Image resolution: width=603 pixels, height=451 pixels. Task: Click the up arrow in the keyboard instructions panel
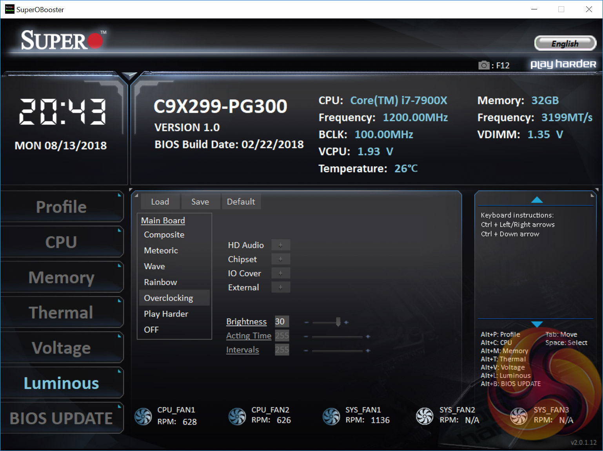pos(537,200)
